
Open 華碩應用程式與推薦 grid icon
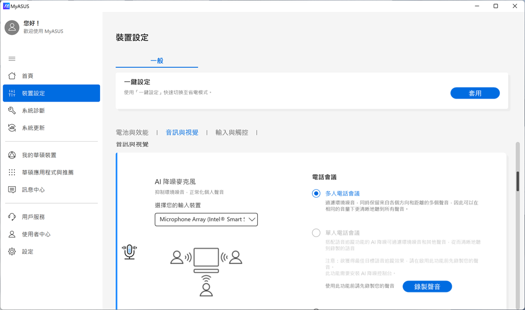(x=12, y=172)
